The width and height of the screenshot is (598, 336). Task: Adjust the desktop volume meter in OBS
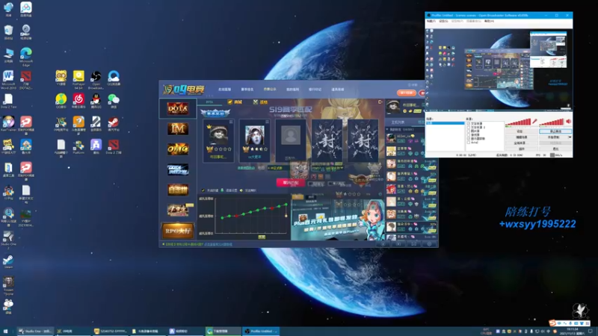[x=552, y=122]
